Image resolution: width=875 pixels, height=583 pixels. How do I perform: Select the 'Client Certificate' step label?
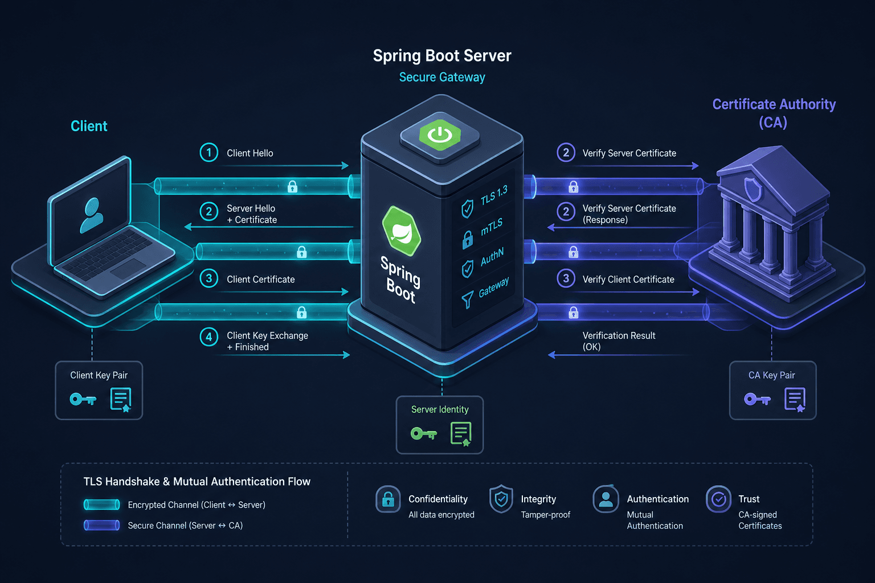(x=261, y=280)
